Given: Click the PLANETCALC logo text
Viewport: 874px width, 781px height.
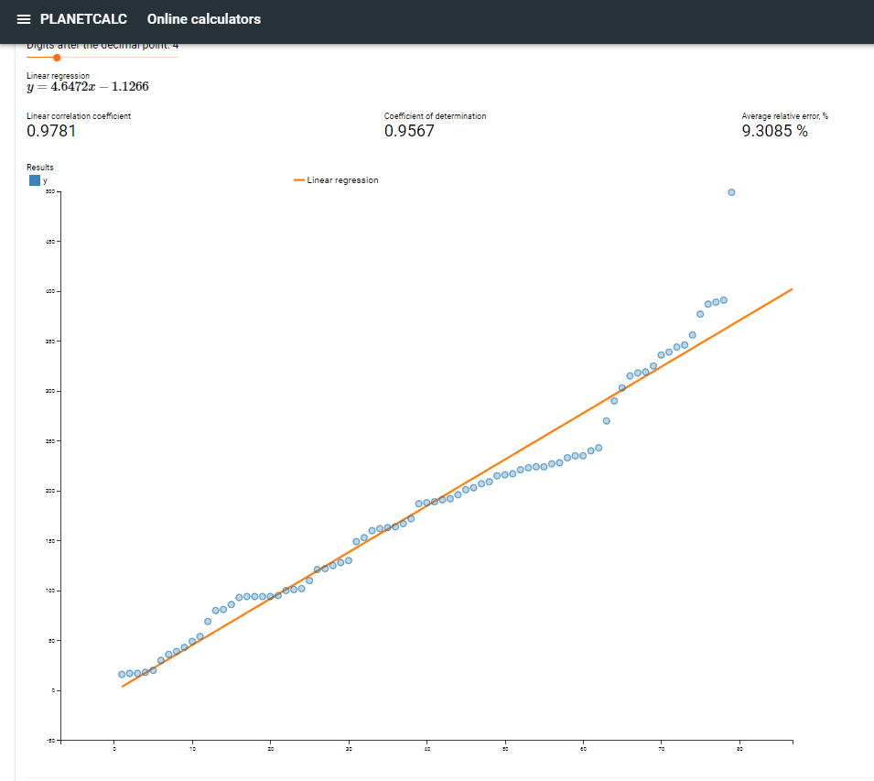Looking at the screenshot, I should point(83,19).
